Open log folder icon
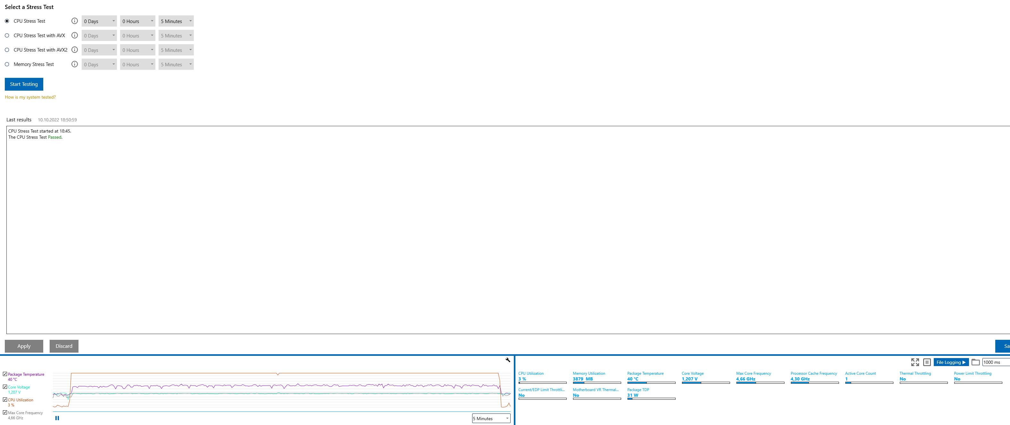Screen dimensions: 1010x425 975,362
